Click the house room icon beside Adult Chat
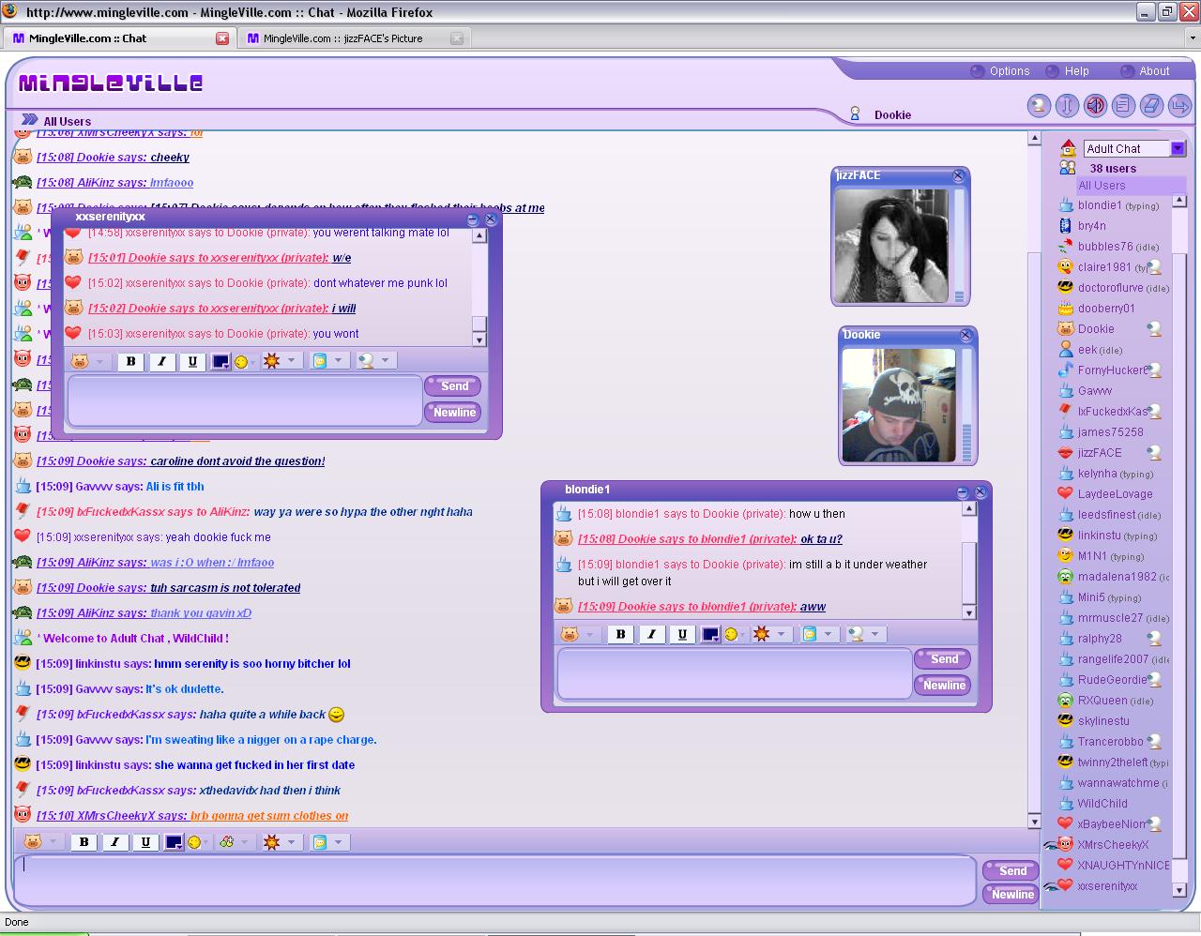The image size is (1201, 936). point(1067,148)
